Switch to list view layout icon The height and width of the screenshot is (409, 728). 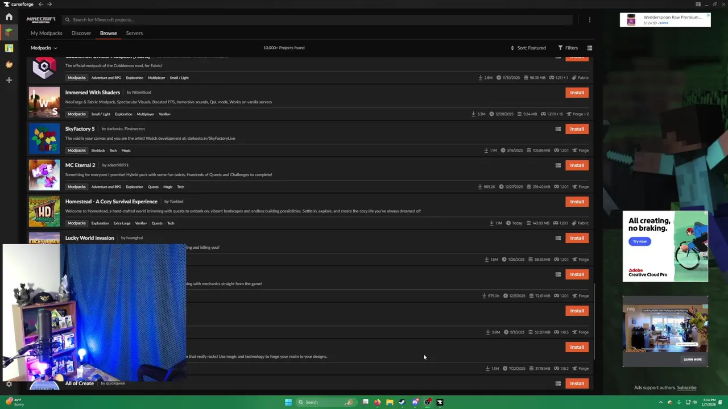590,48
